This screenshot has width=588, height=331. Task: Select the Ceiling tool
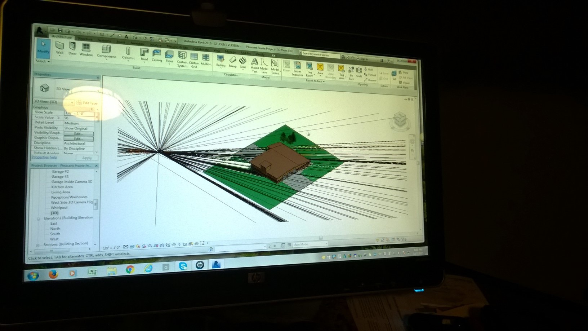[x=157, y=56]
